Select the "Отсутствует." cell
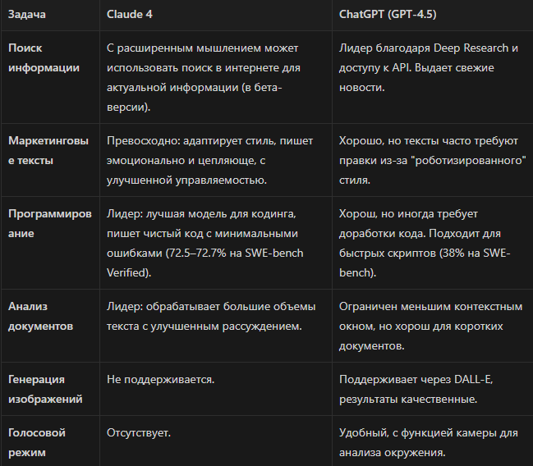533x466 pixels. coord(139,432)
